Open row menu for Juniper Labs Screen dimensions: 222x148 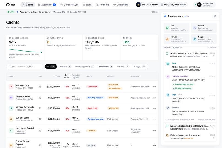155,119
